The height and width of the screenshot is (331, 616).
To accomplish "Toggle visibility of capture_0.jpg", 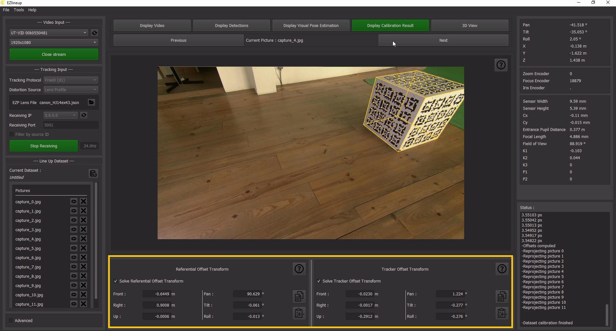I will (74, 202).
